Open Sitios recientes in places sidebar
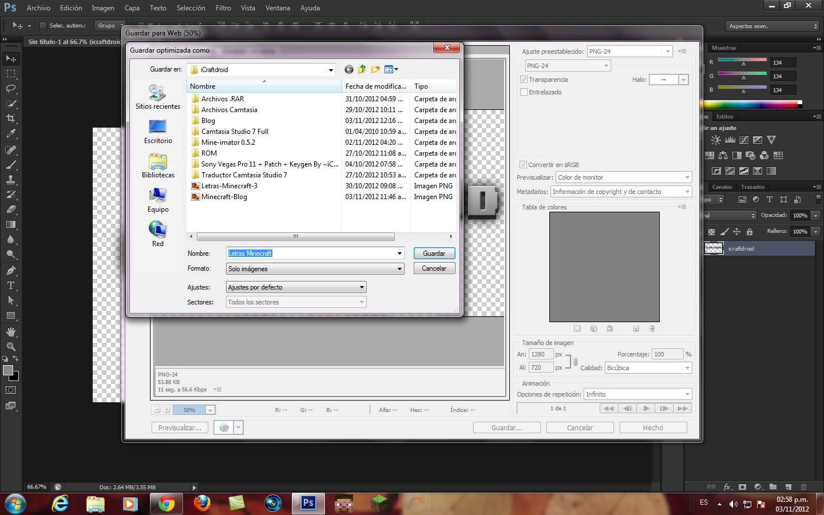This screenshot has height=515, width=824. [x=158, y=97]
